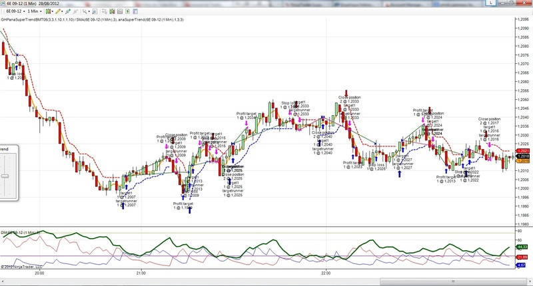The height and width of the screenshot is (286, 533).
Task: Click the 21:00 time axis label
Action: 141,273
